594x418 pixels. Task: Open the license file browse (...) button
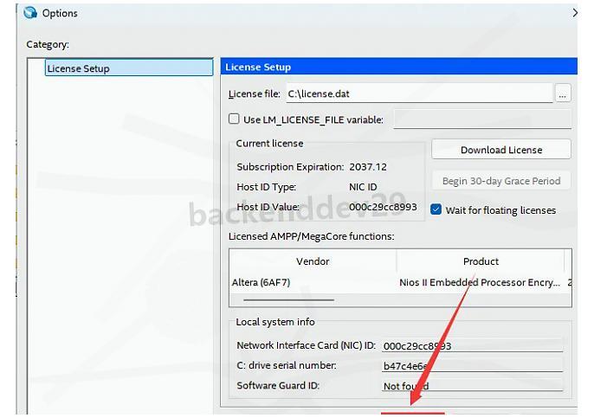pyautogui.click(x=563, y=94)
